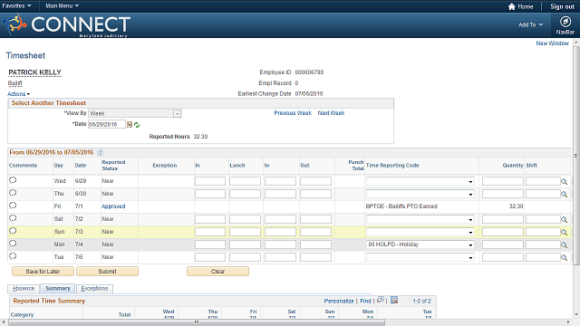Expand the Add To menu
580x326 pixels.
[x=530, y=24]
